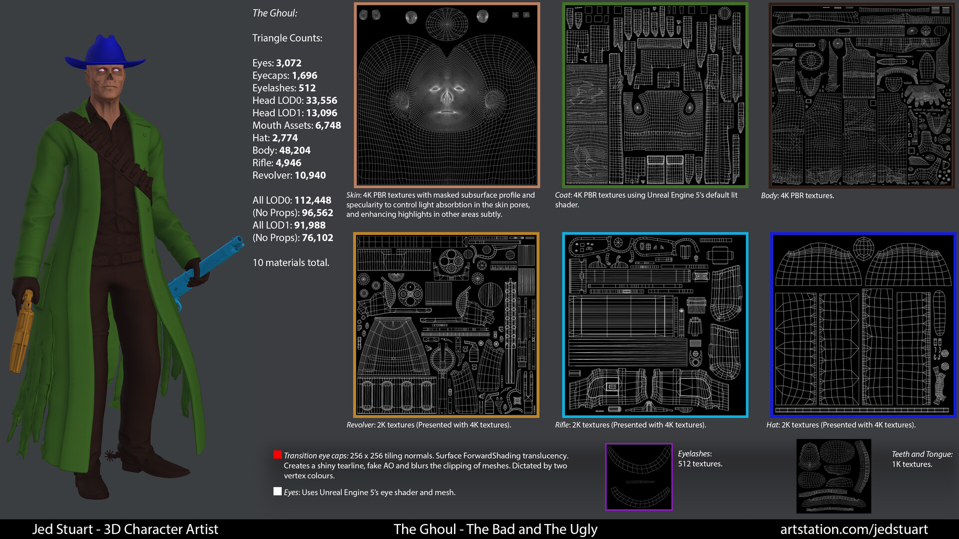Open the Teeth and Tongue UV thumbnail
This screenshot has width=959, height=539.
click(x=833, y=476)
